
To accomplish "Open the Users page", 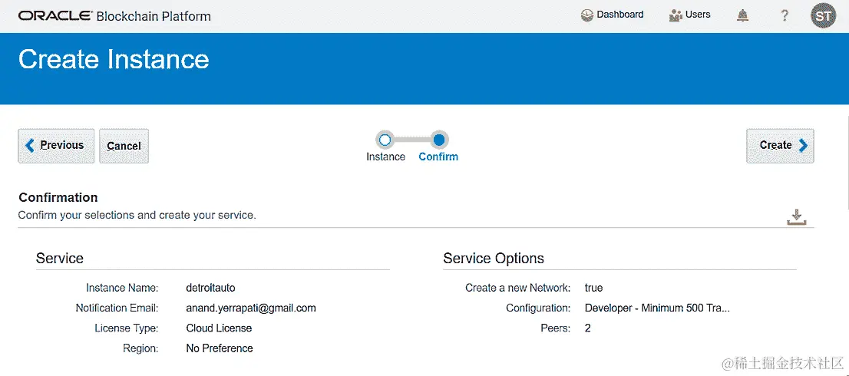I will click(x=690, y=15).
